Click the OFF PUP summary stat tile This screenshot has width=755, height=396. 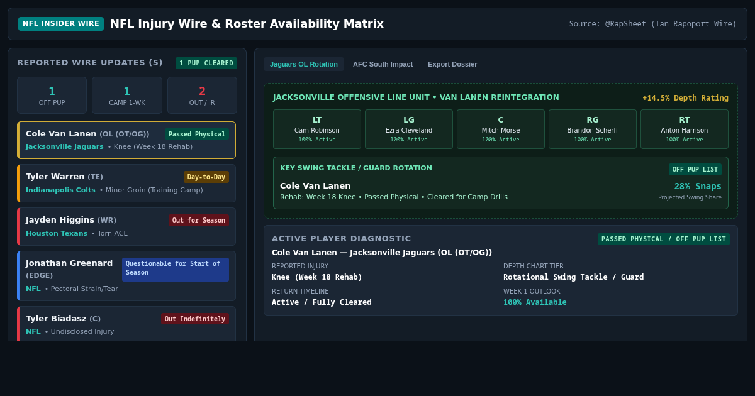(52, 96)
